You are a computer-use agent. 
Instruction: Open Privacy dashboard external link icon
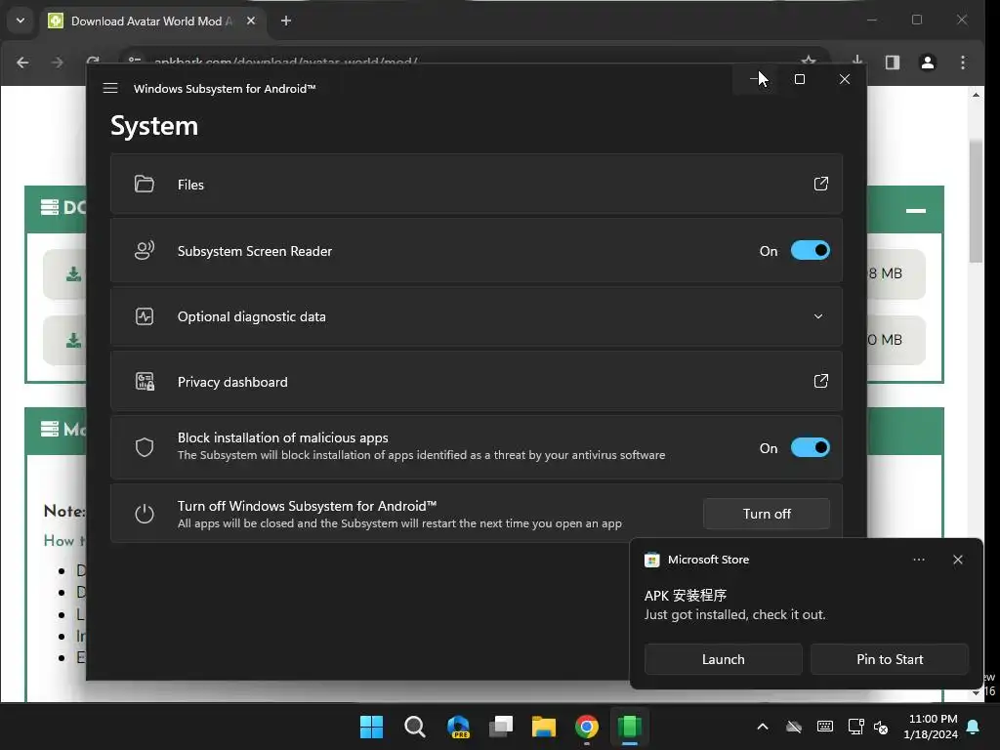click(x=820, y=382)
